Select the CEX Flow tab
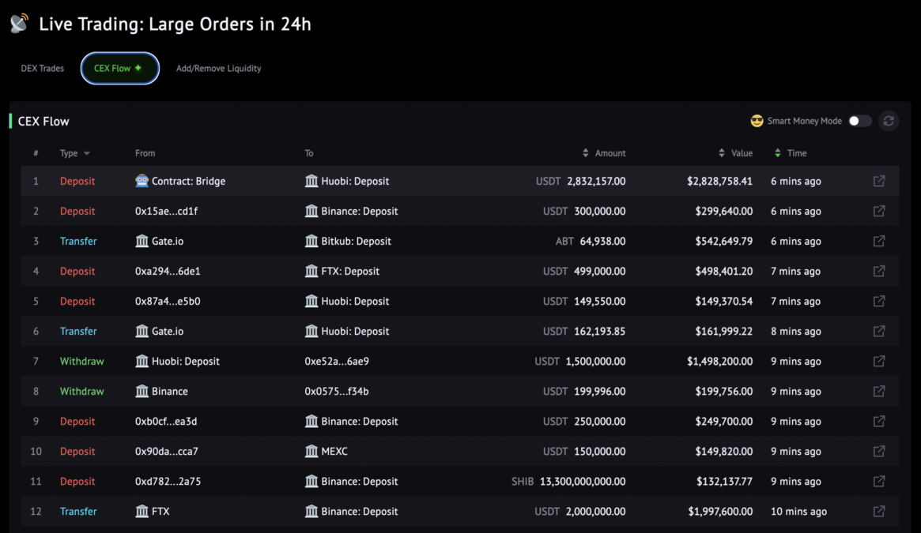Screen dimensions: 921x533 pyautogui.click(x=120, y=68)
